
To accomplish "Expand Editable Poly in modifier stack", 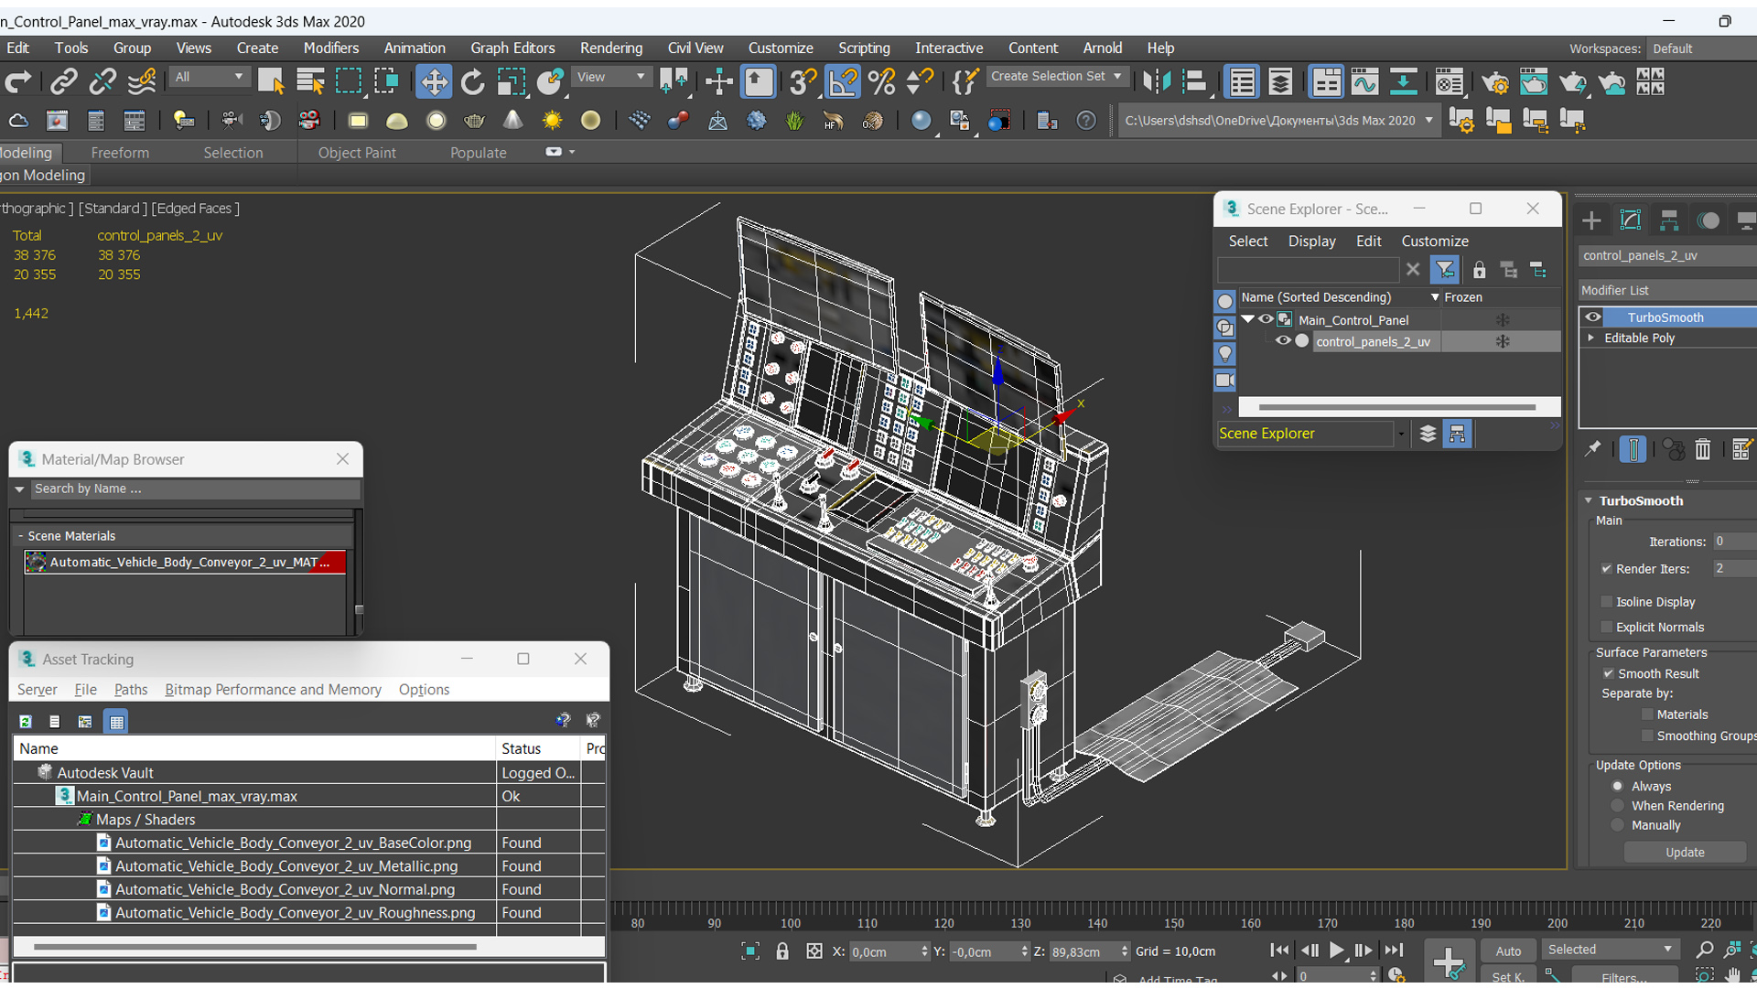I will point(1591,338).
